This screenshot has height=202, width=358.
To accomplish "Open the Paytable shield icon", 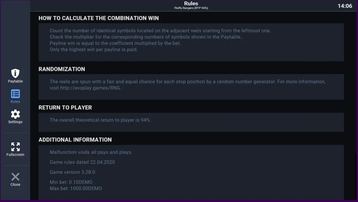I will click(15, 73).
